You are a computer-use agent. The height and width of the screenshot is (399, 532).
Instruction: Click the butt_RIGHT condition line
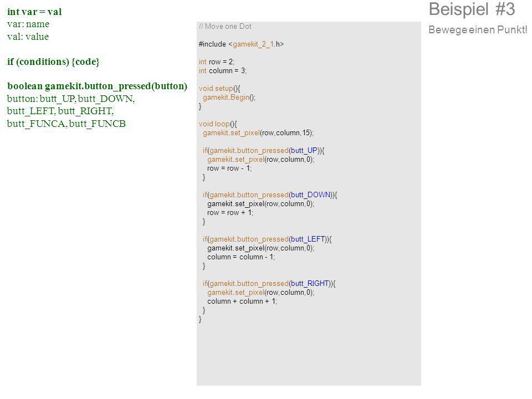269,284
